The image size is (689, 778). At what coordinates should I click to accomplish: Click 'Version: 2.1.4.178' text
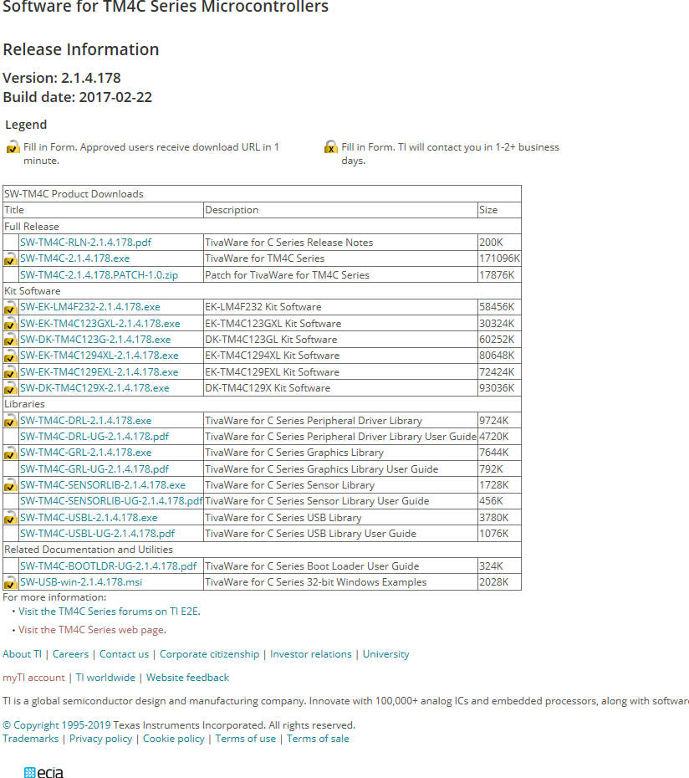coord(62,78)
